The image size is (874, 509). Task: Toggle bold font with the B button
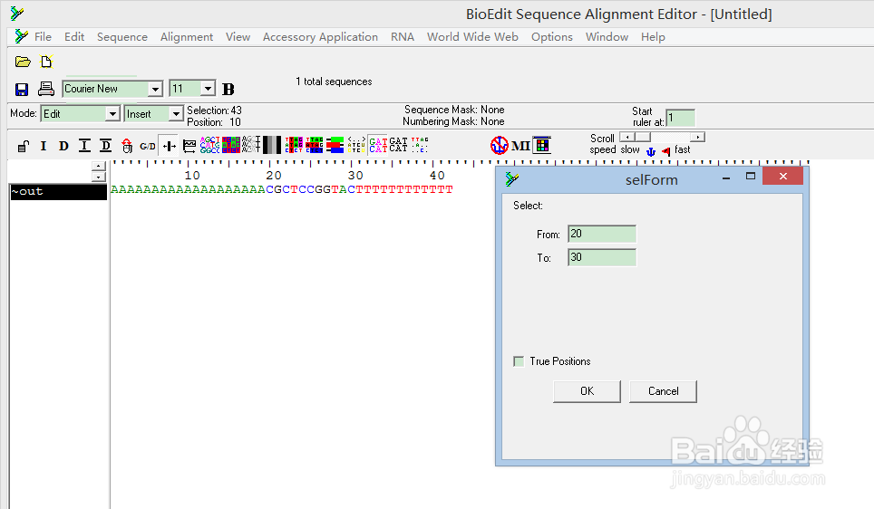228,89
